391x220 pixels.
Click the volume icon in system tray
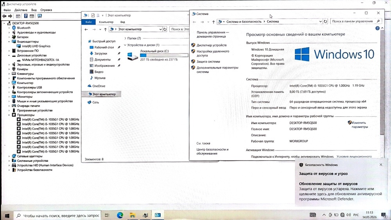[x=348, y=215]
